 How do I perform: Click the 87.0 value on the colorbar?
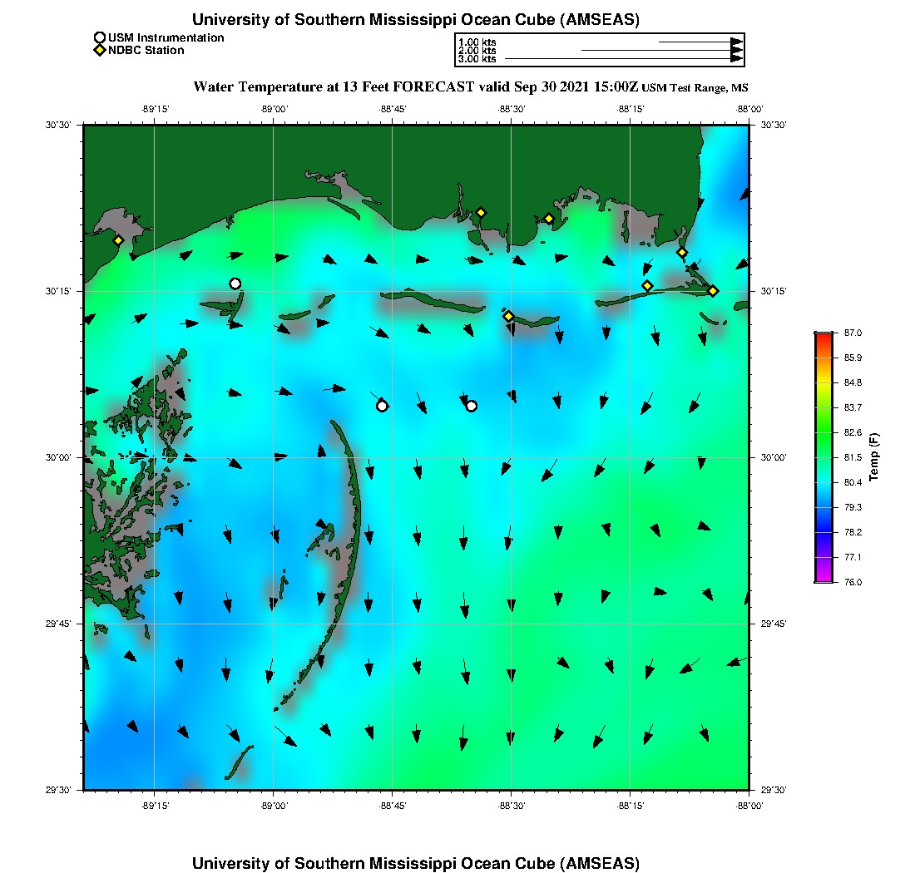tap(853, 333)
